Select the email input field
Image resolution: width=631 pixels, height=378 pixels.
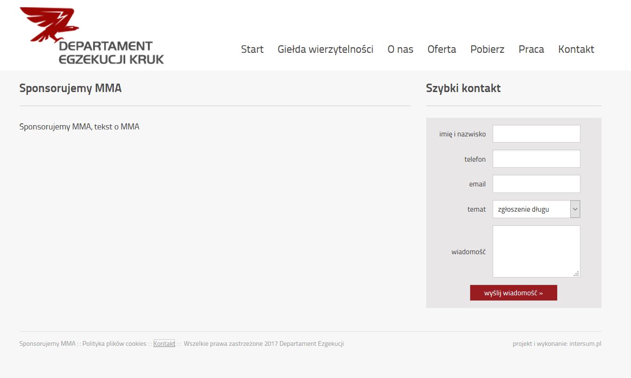click(536, 184)
